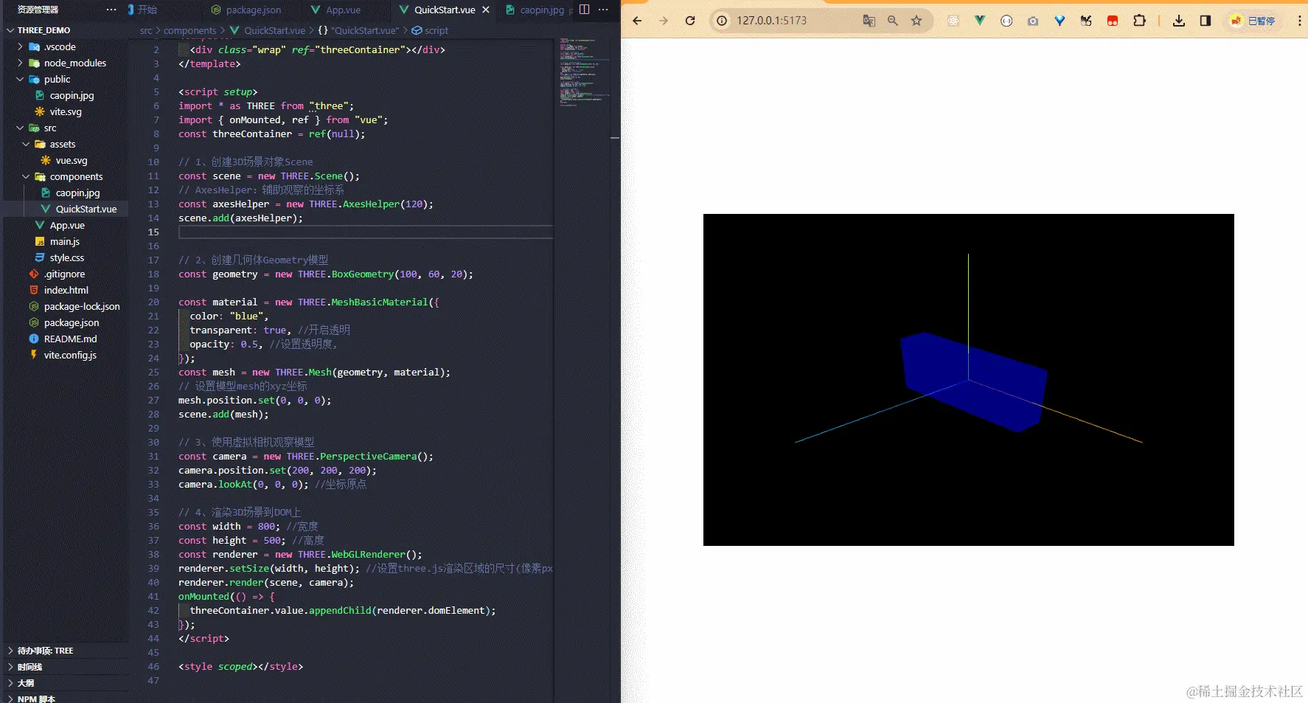Close the QuickStart.vue editor tab
Screen dimensions: 1308x703
486,10
